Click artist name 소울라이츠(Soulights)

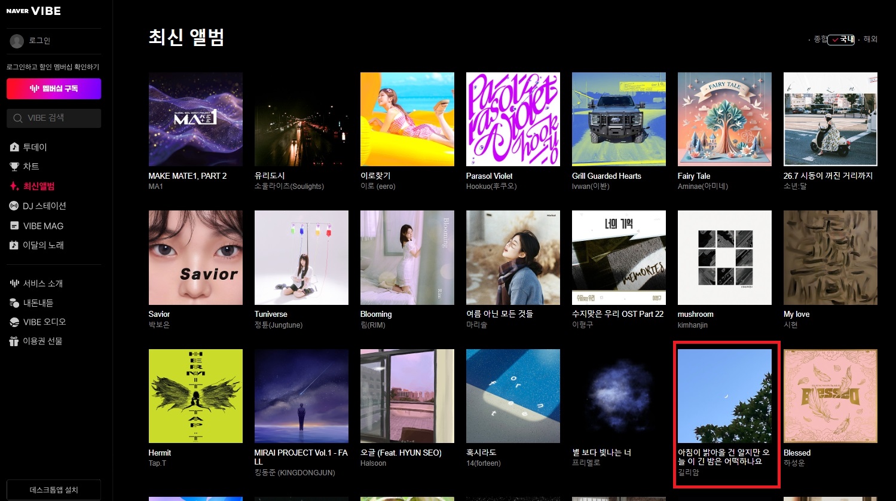point(289,187)
